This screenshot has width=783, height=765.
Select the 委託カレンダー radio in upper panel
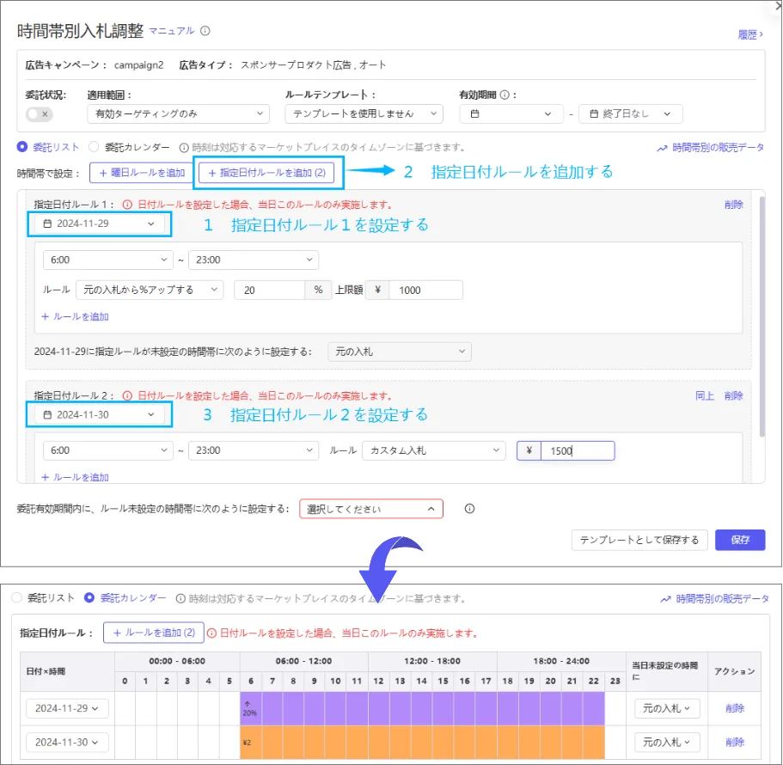94,147
